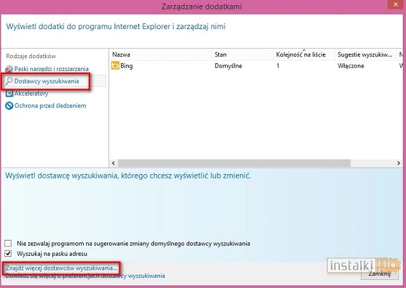Click the tracking protection blocked icon
This screenshot has height=288, width=406.
point(9,105)
